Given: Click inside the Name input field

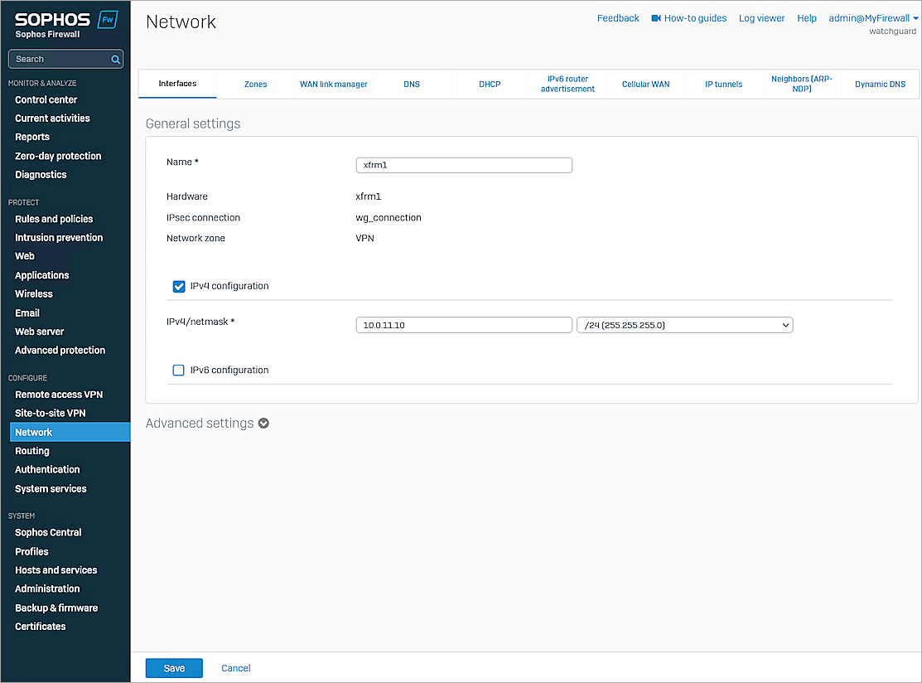Looking at the screenshot, I should [x=464, y=165].
